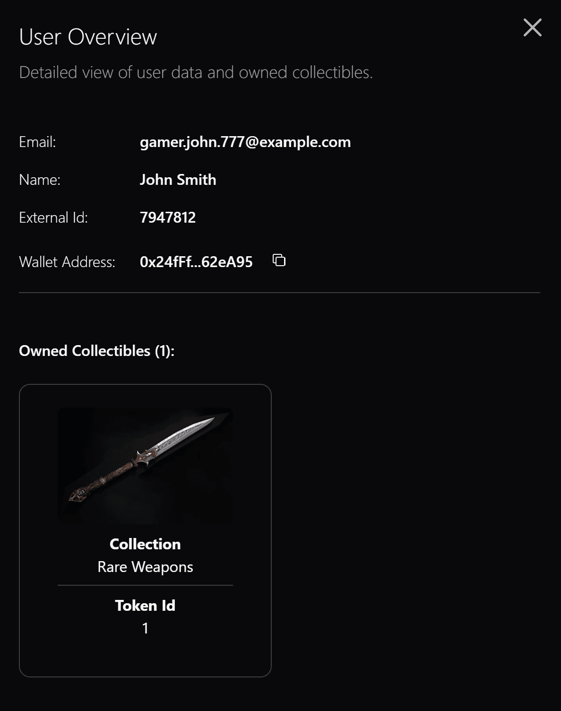Click the Name field label
Viewport: 561px width, 711px height.
pos(40,180)
